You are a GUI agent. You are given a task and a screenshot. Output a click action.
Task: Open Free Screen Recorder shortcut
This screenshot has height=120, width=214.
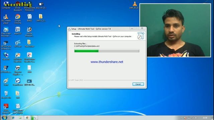(x=6, y=32)
